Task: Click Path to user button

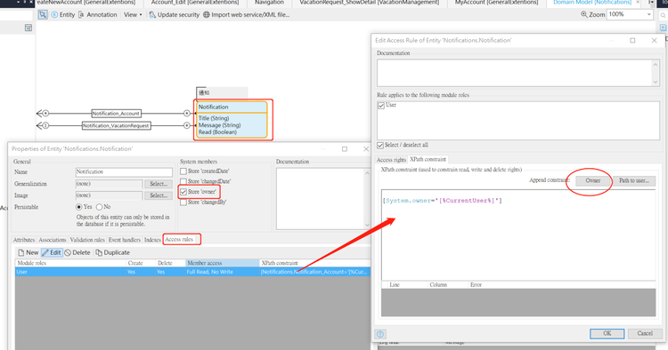Action: pos(634,180)
